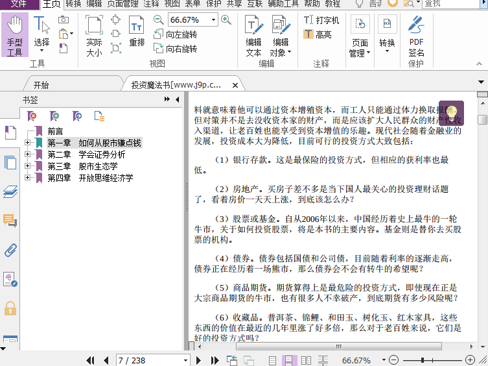The height and width of the screenshot is (366, 488).
Task: Go to the last page
Action: coord(215,360)
